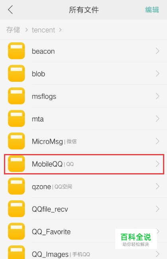Image resolution: width=167 pixels, height=259 pixels.
Task: Expand the QQfile_recv row chevron
Action: (157, 209)
